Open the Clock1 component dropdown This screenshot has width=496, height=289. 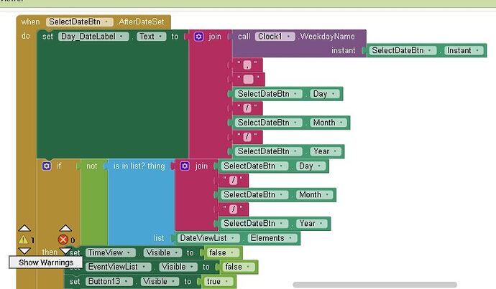pyautogui.click(x=275, y=37)
